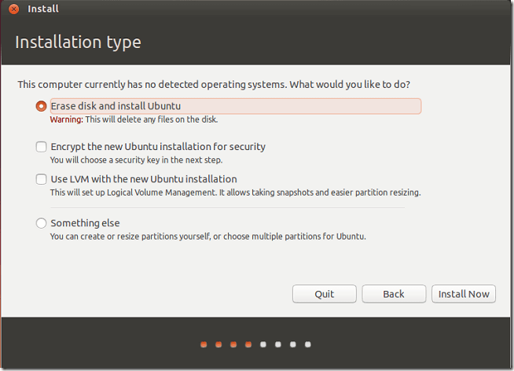The width and height of the screenshot is (514, 371).
Task: Close the Install window
Action: coord(14,9)
